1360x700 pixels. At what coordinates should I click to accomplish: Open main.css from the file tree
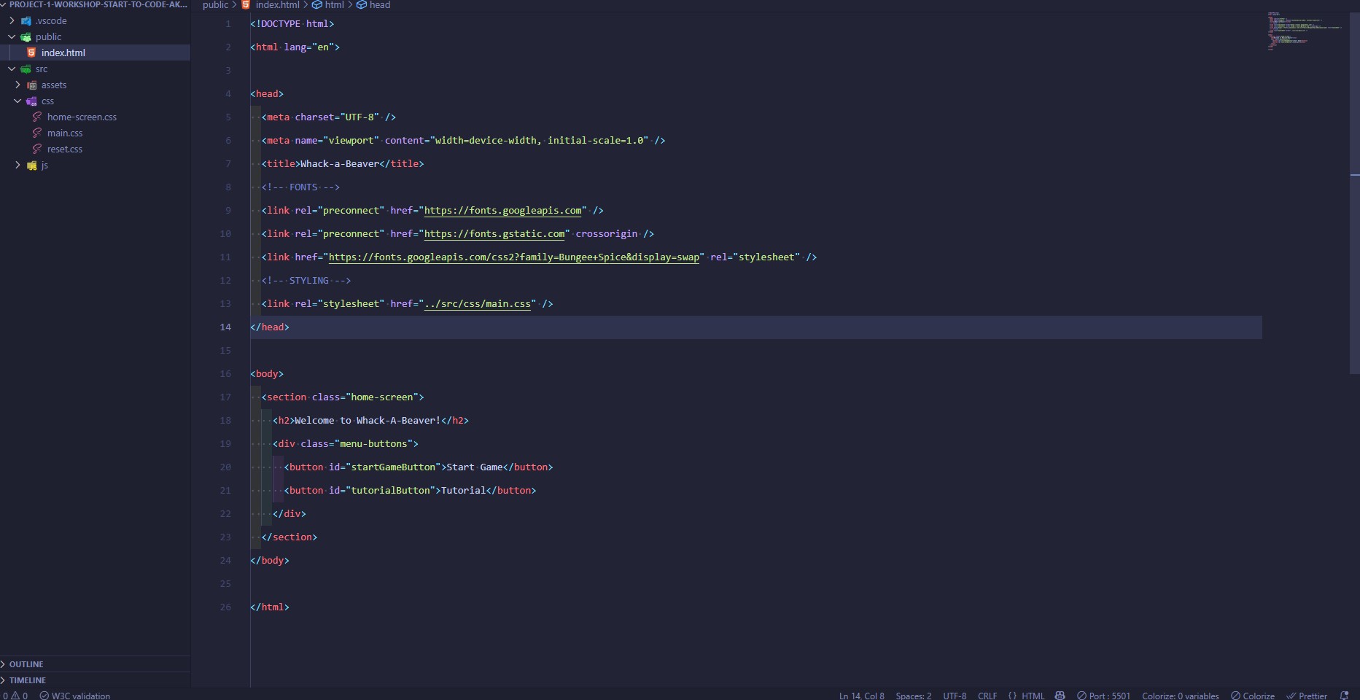[65, 133]
